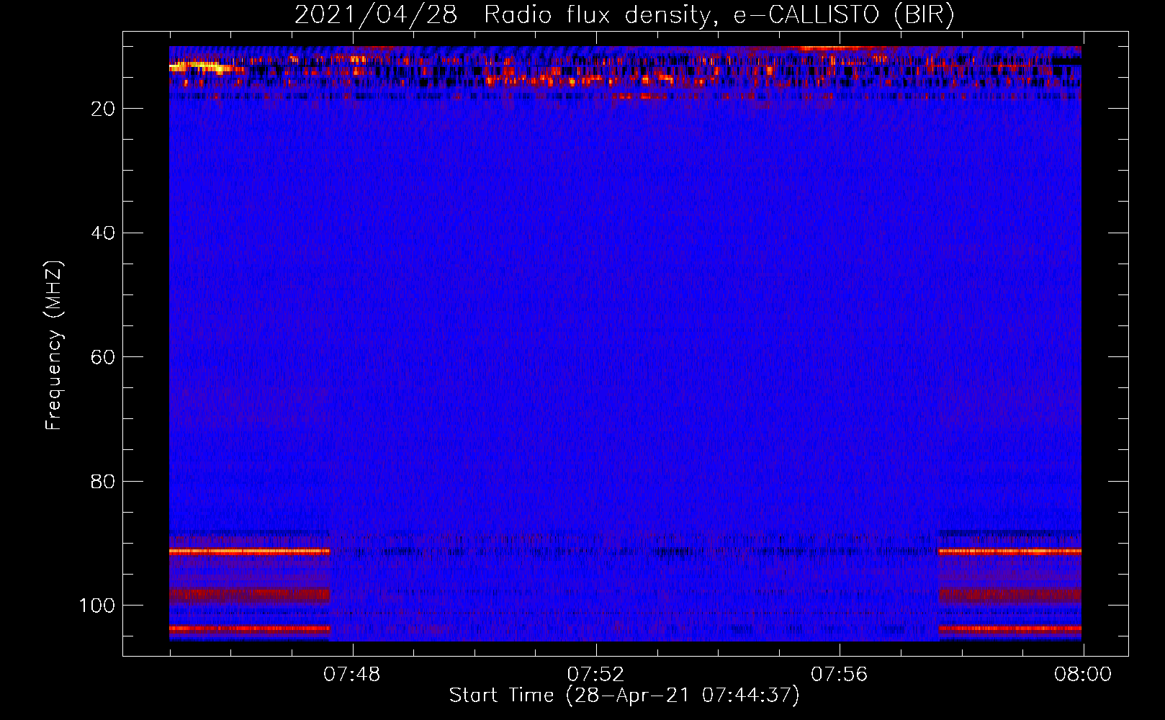This screenshot has width=1165, height=720.
Task: Click the 08:00 time tick label
Action: pos(1083,675)
